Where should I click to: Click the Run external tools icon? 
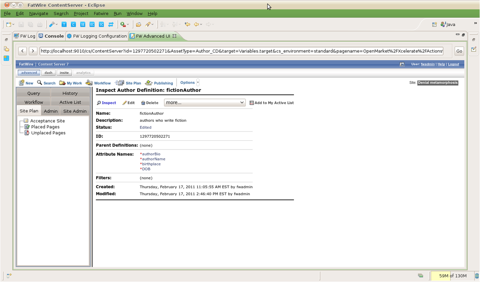(x=123, y=24)
